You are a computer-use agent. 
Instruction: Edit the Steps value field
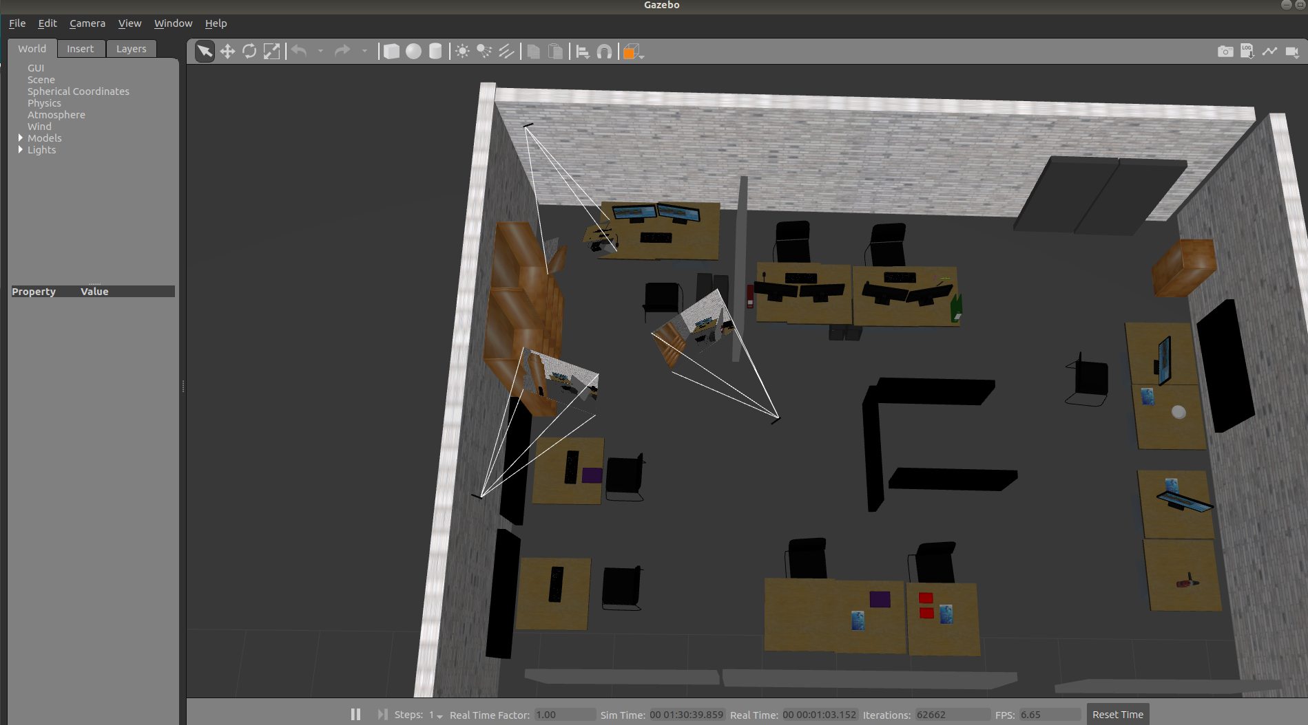430,714
